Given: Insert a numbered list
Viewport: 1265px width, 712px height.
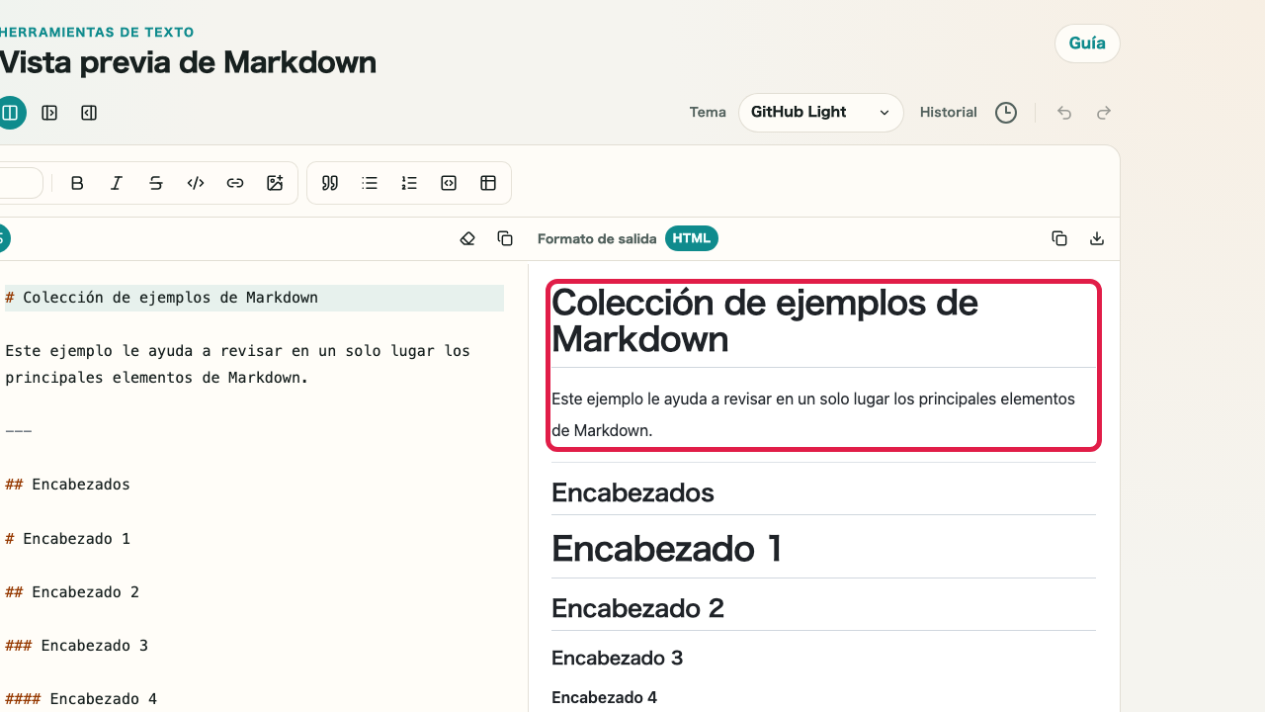Looking at the screenshot, I should point(409,183).
